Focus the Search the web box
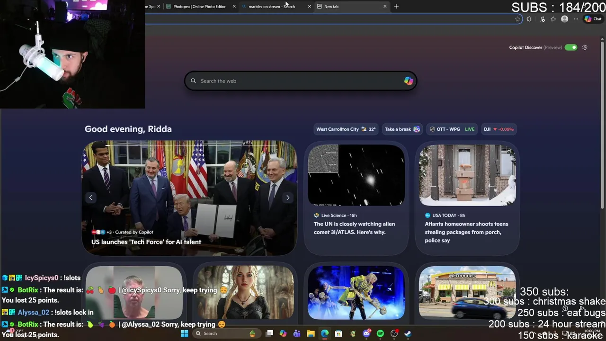606x341 pixels. click(x=301, y=81)
